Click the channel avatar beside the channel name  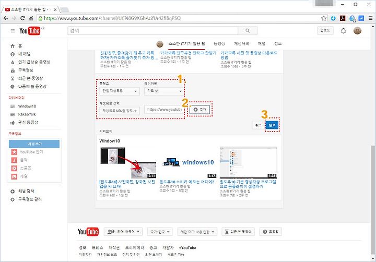point(160,44)
